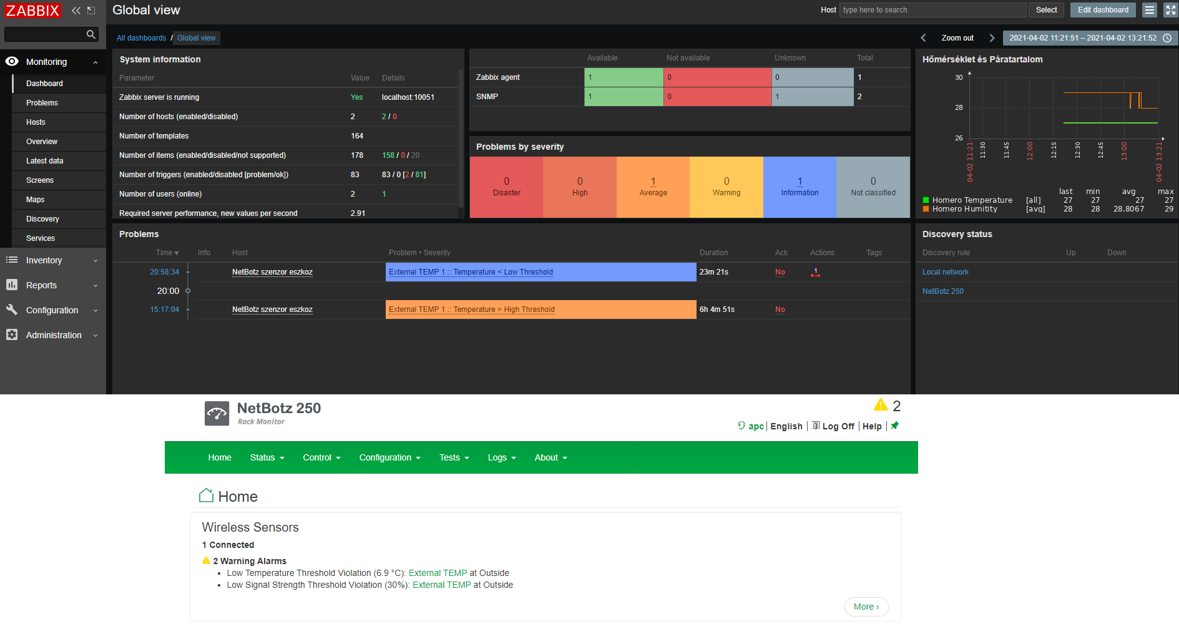Click the Administration gear icon

[x=12, y=334]
